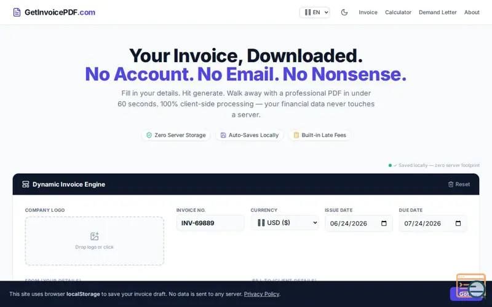Open the Issue Date calendar picker icon
This screenshot has width=492, height=307.
[x=384, y=223]
